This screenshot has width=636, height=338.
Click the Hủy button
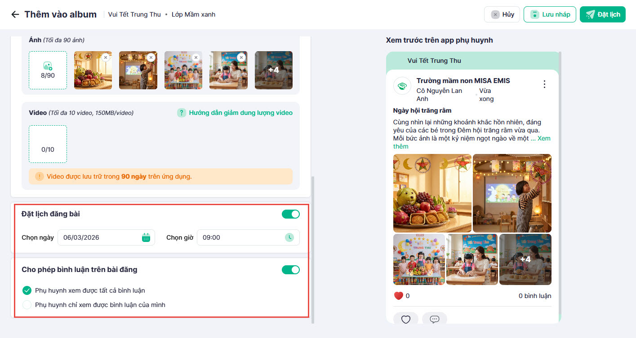pyautogui.click(x=502, y=14)
